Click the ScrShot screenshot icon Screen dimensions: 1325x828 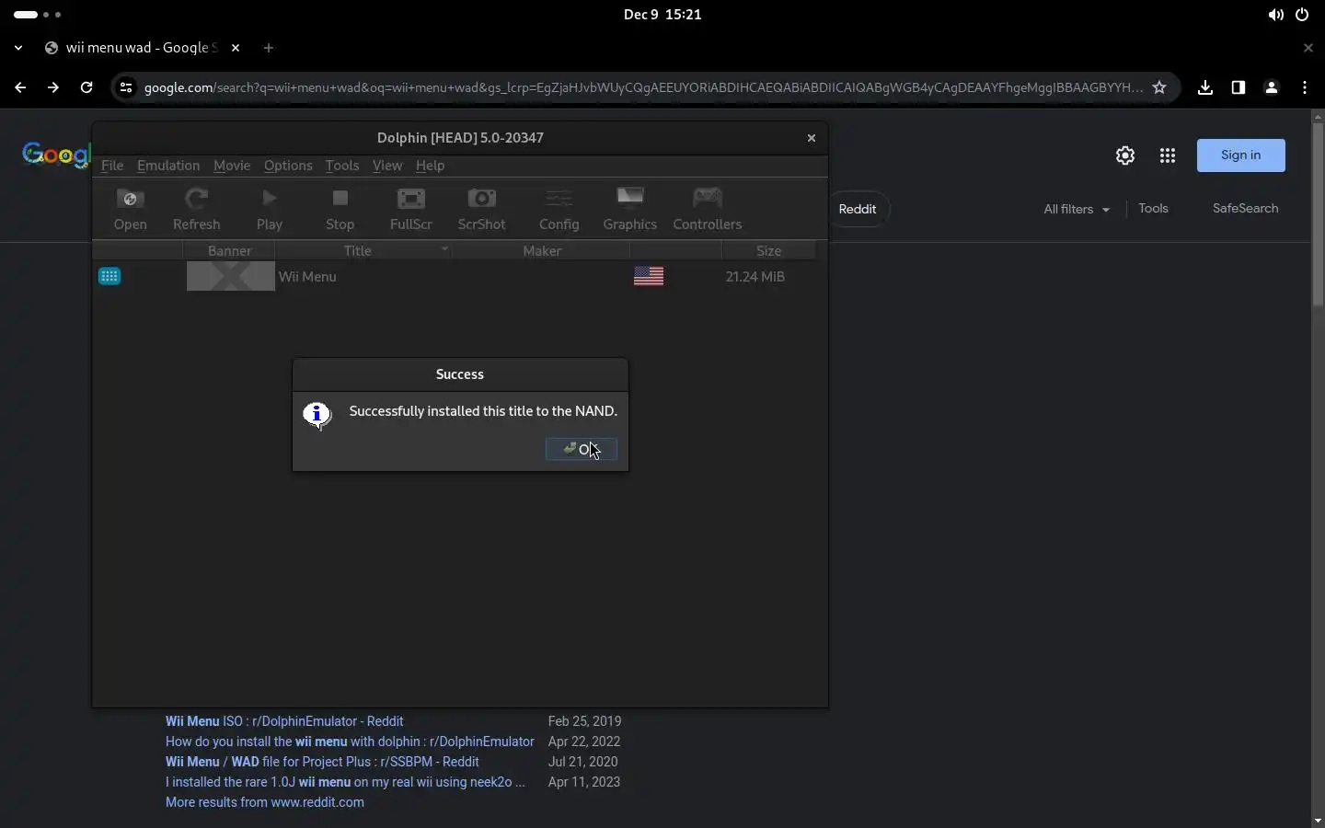click(482, 209)
